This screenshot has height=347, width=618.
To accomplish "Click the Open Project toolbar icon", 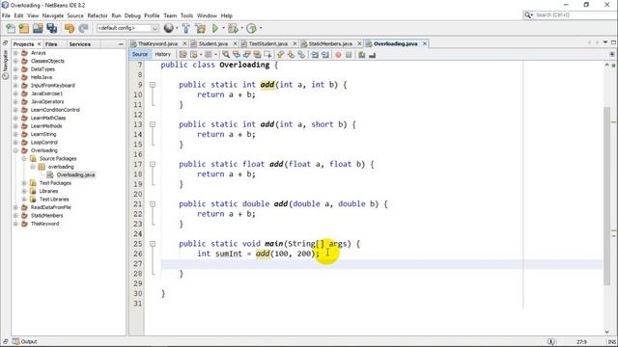I will (x=38, y=28).
